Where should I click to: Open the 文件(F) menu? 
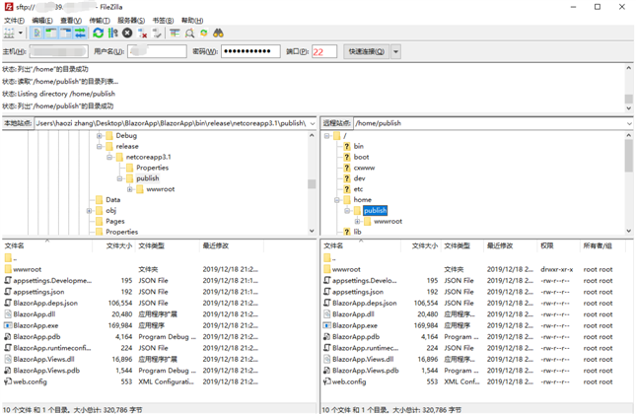[14, 21]
